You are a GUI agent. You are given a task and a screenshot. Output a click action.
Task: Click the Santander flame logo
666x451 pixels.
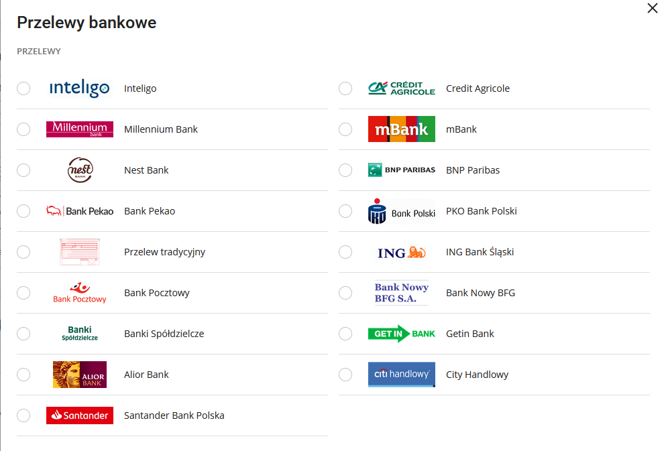[79, 415]
